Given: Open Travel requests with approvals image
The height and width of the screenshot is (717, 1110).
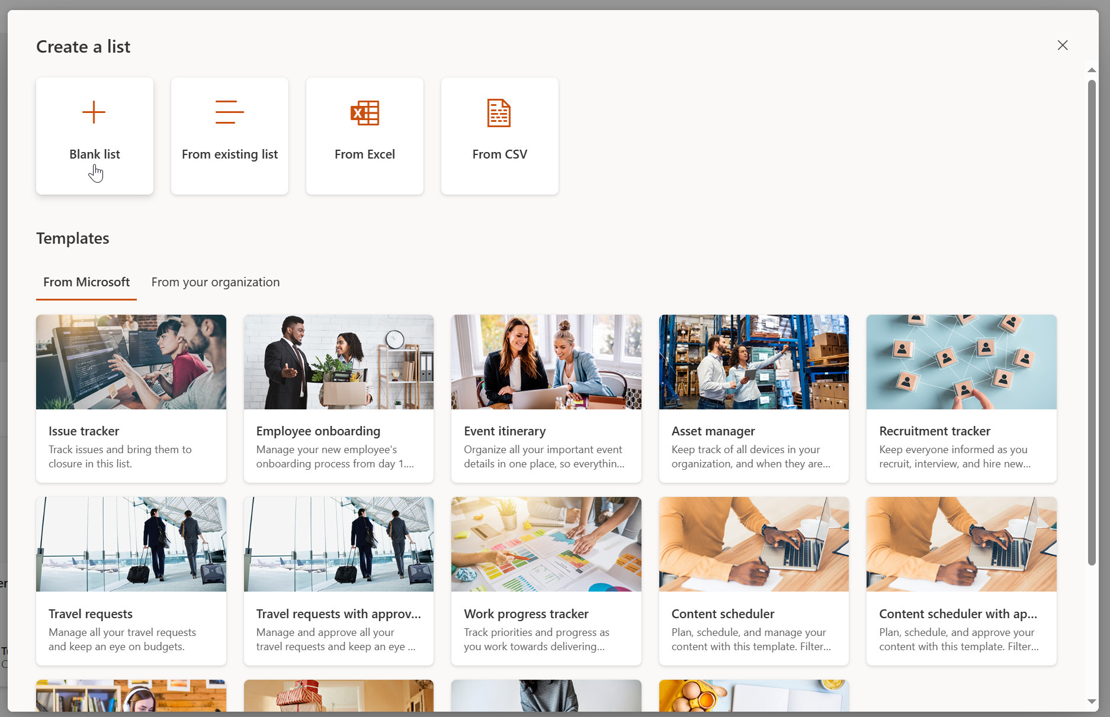Looking at the screenshot, I should (x=339, y=544).
